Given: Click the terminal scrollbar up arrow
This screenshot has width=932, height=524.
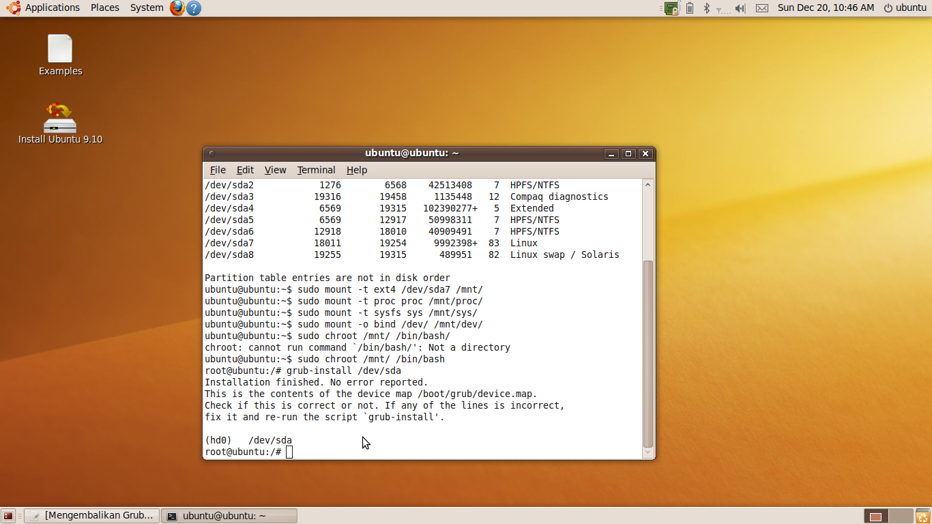Looking at the screenshot, I should click(x=648, y=185).
